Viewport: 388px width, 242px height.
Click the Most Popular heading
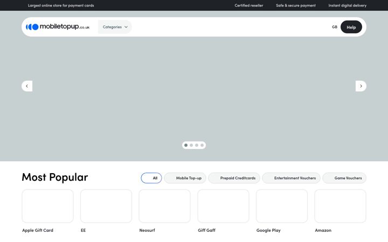(54, 177)
